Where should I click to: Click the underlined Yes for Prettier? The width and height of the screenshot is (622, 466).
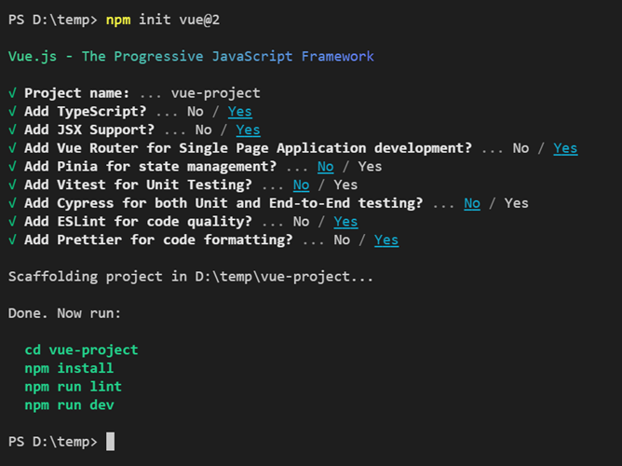pos(386,240)
